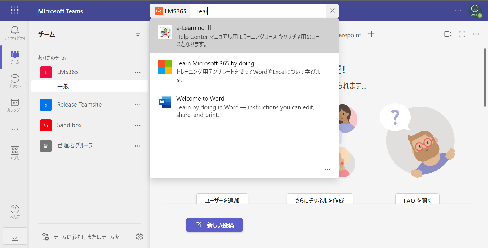Add a new tab with plus icon
The height and width of the screenshot is (248, 488).
point(371,34)
